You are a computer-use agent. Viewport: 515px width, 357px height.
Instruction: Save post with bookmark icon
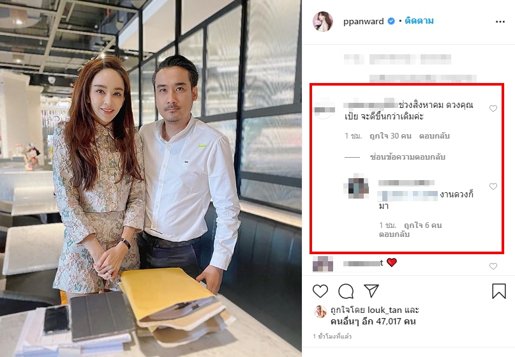[x=498, y=291]
